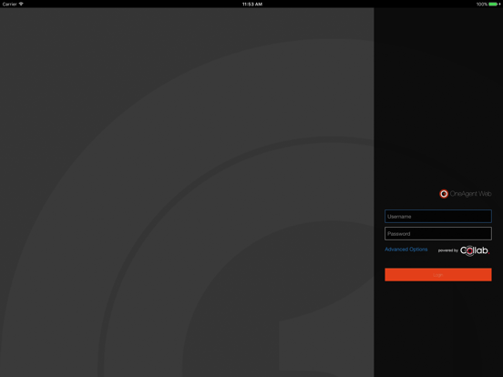Tap the Wi-Fi status icon

point(21,4)
